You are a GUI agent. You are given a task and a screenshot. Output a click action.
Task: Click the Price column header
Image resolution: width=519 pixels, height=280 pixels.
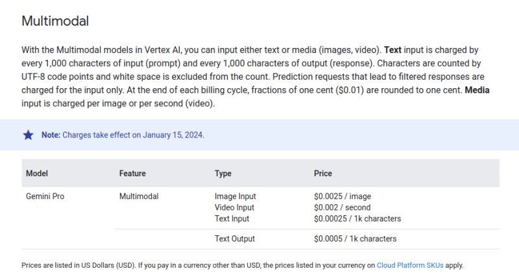(323, 174)
